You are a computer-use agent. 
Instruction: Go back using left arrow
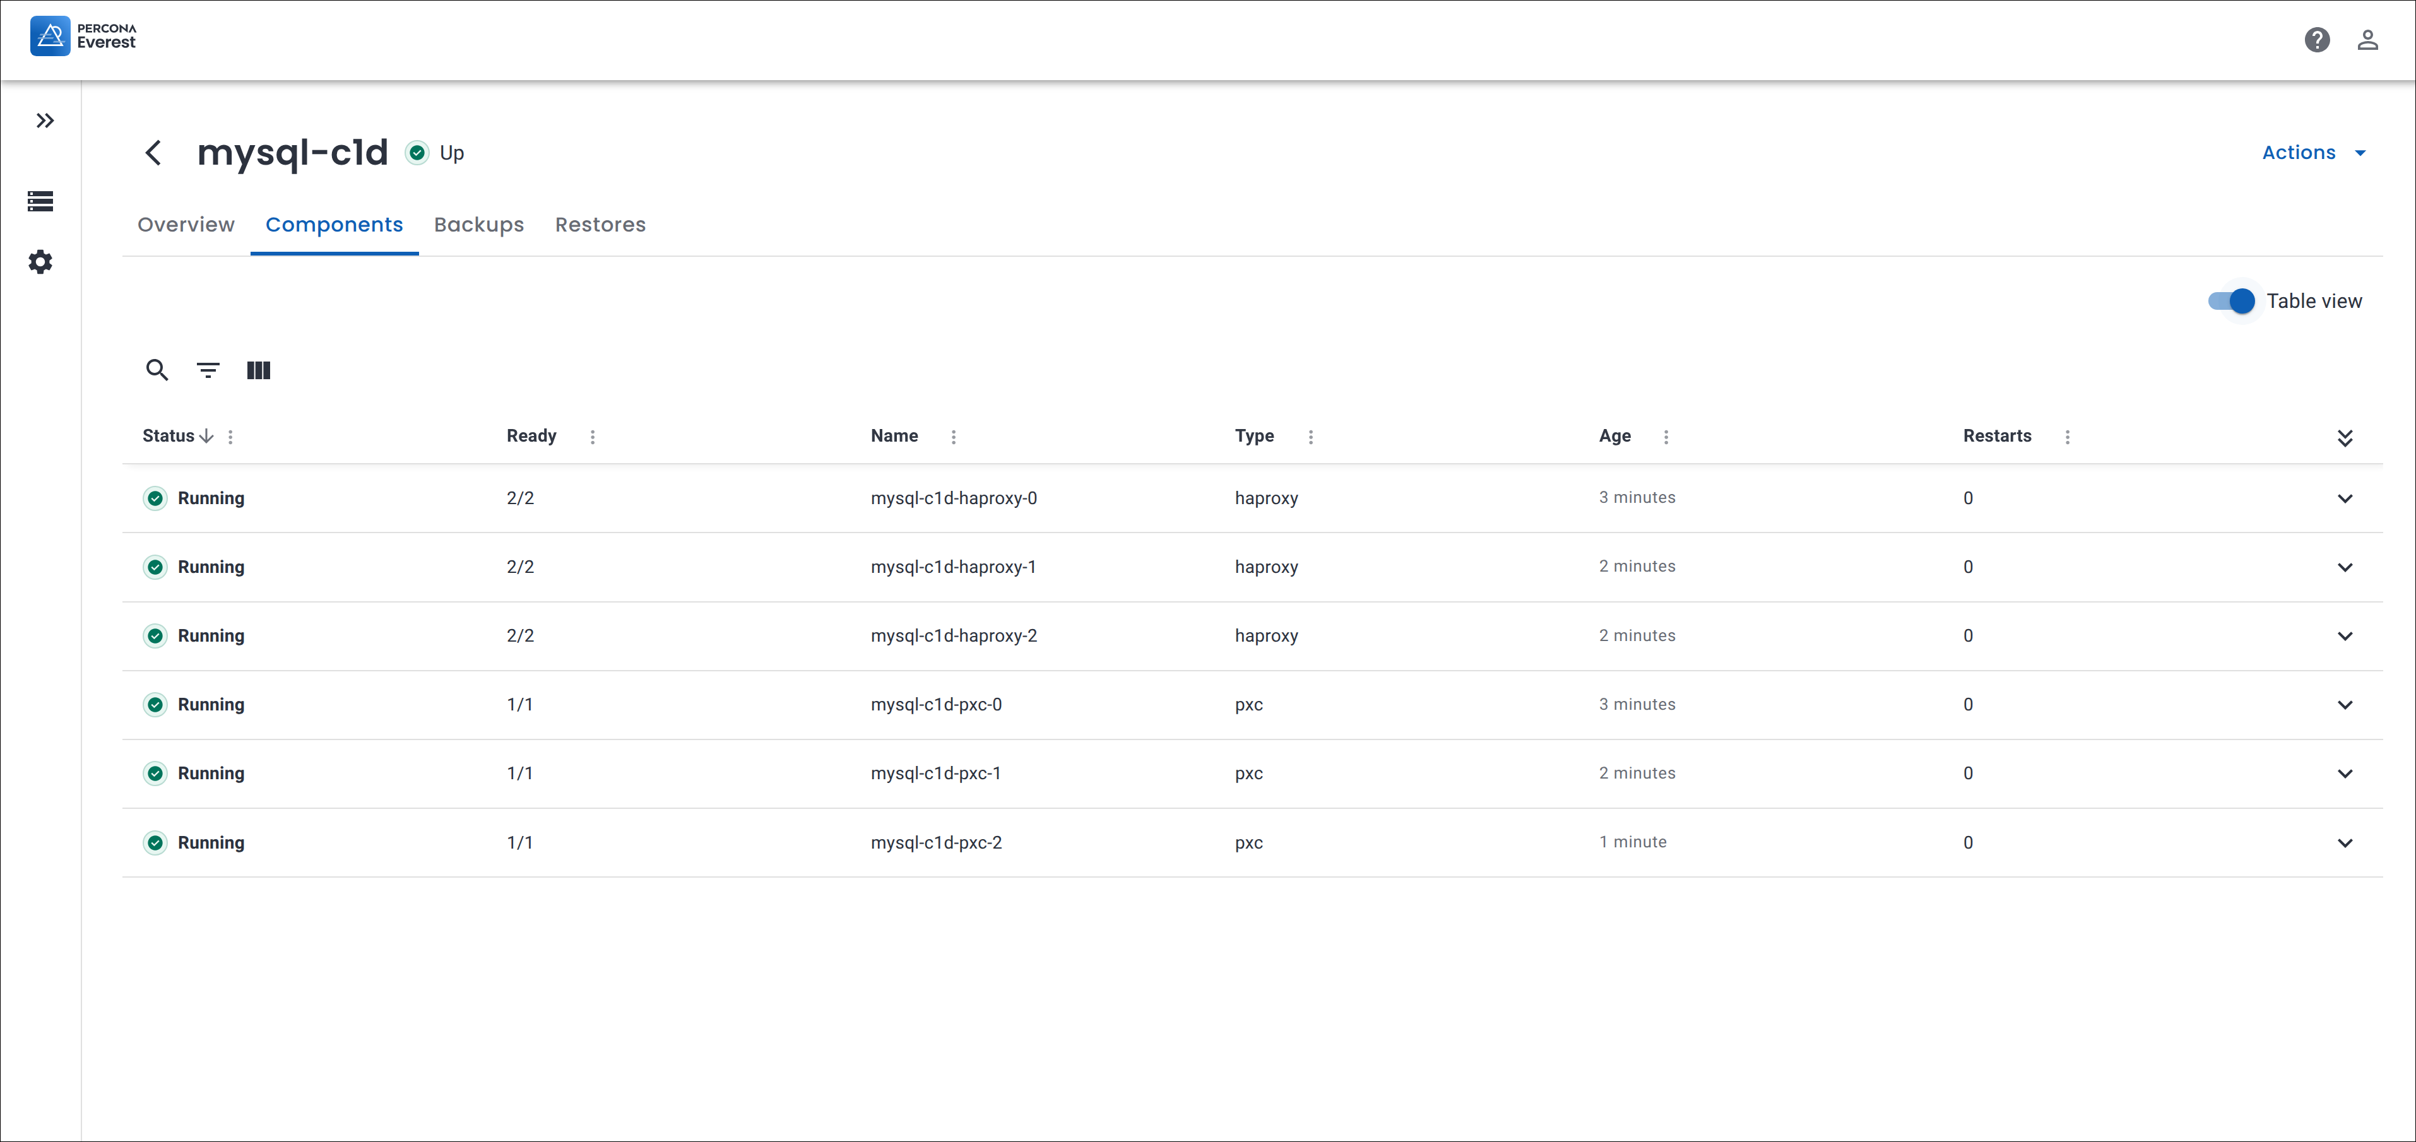pos(154,152)
